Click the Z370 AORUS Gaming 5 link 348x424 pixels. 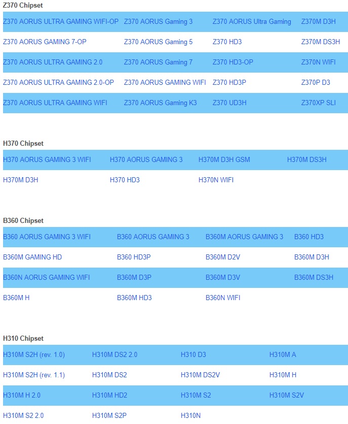[159, 42]
